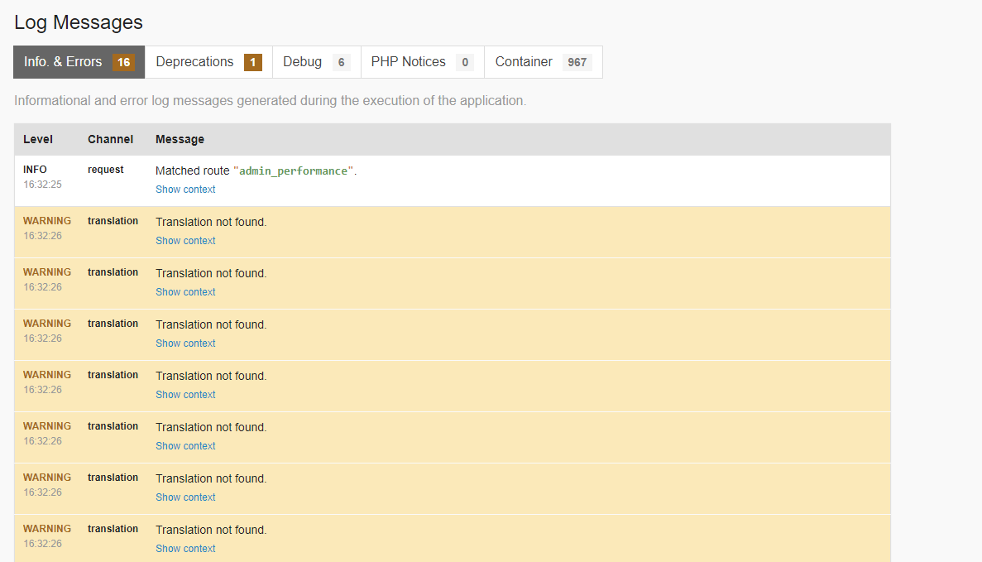Click the Channel column header
Image resolution: width=982 pixels, height=562 pixels.
(110, 139)
